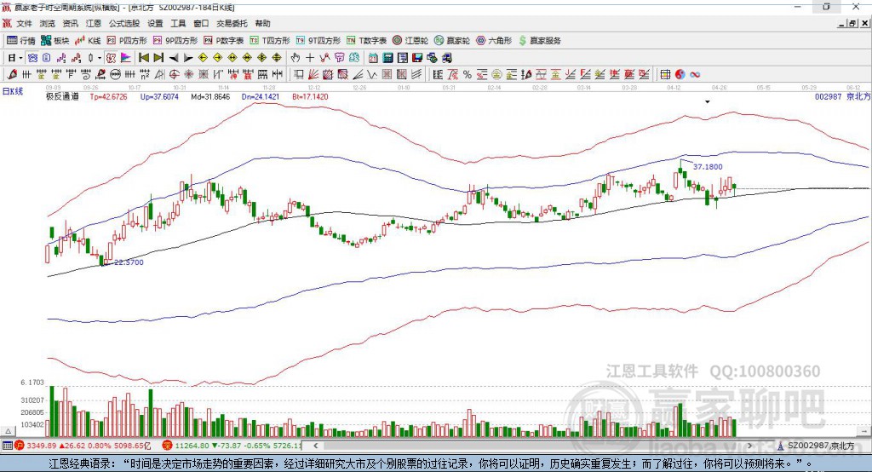
Task: Click the color grid table icon
Action: [665, 75]
